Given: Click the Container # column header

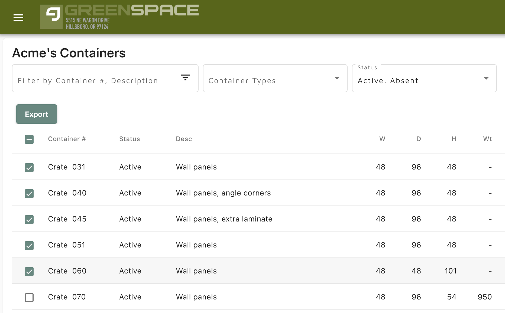Looking at the screenshot, I should [67, 139].
